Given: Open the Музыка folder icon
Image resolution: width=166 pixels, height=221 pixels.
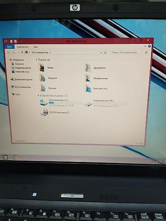Looking at the screenshot, I should click(x=43, y=88).
